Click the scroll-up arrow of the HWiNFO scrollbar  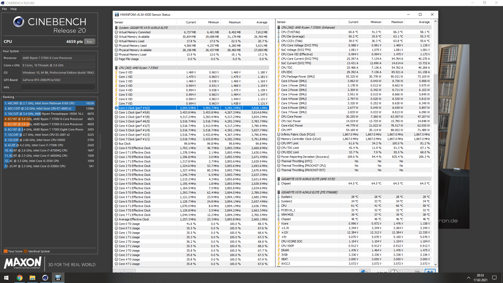point(435,21)
